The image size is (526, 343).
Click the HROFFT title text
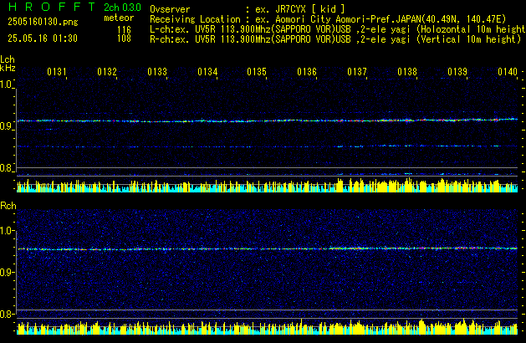pyautogui.click(x=52, y=7)
